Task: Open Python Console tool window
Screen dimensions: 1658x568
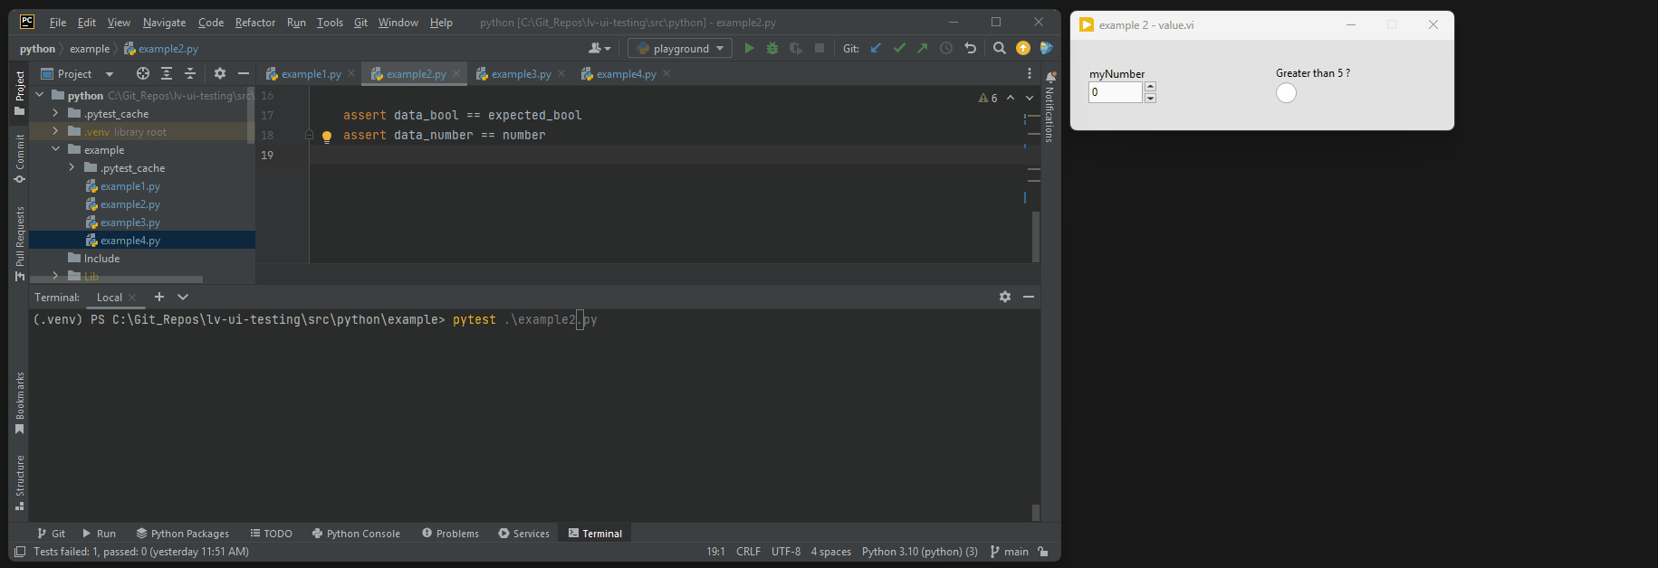Action: 356,534
